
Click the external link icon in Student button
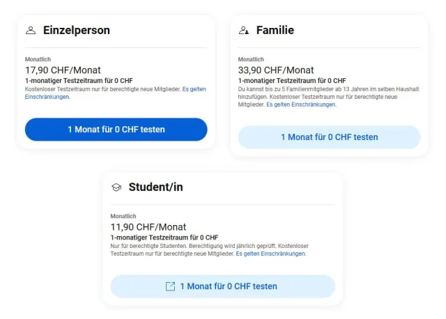170,286
